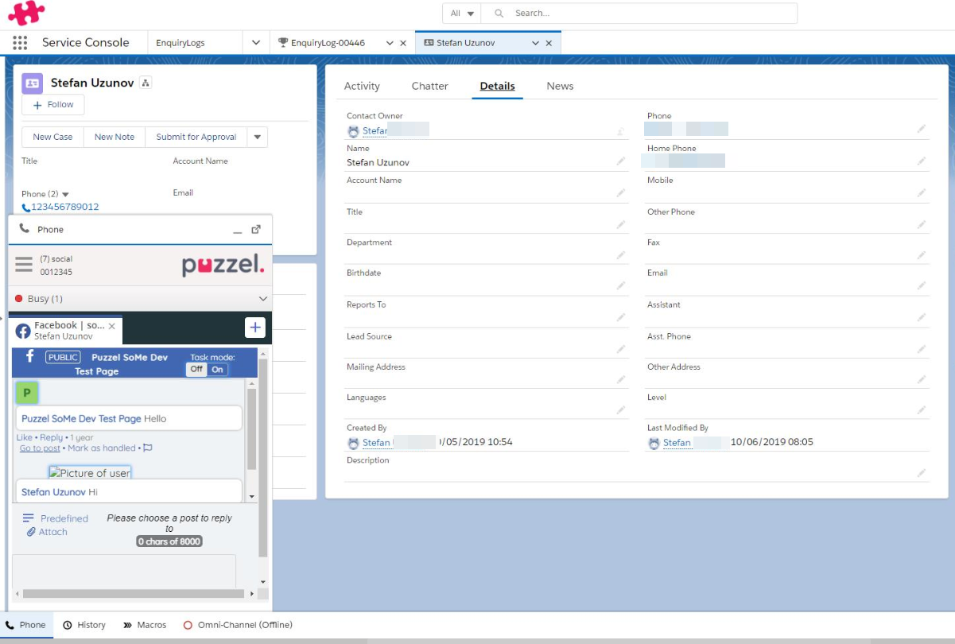
Task: Turn Task mode On
Action: click(x=217, y=369)
